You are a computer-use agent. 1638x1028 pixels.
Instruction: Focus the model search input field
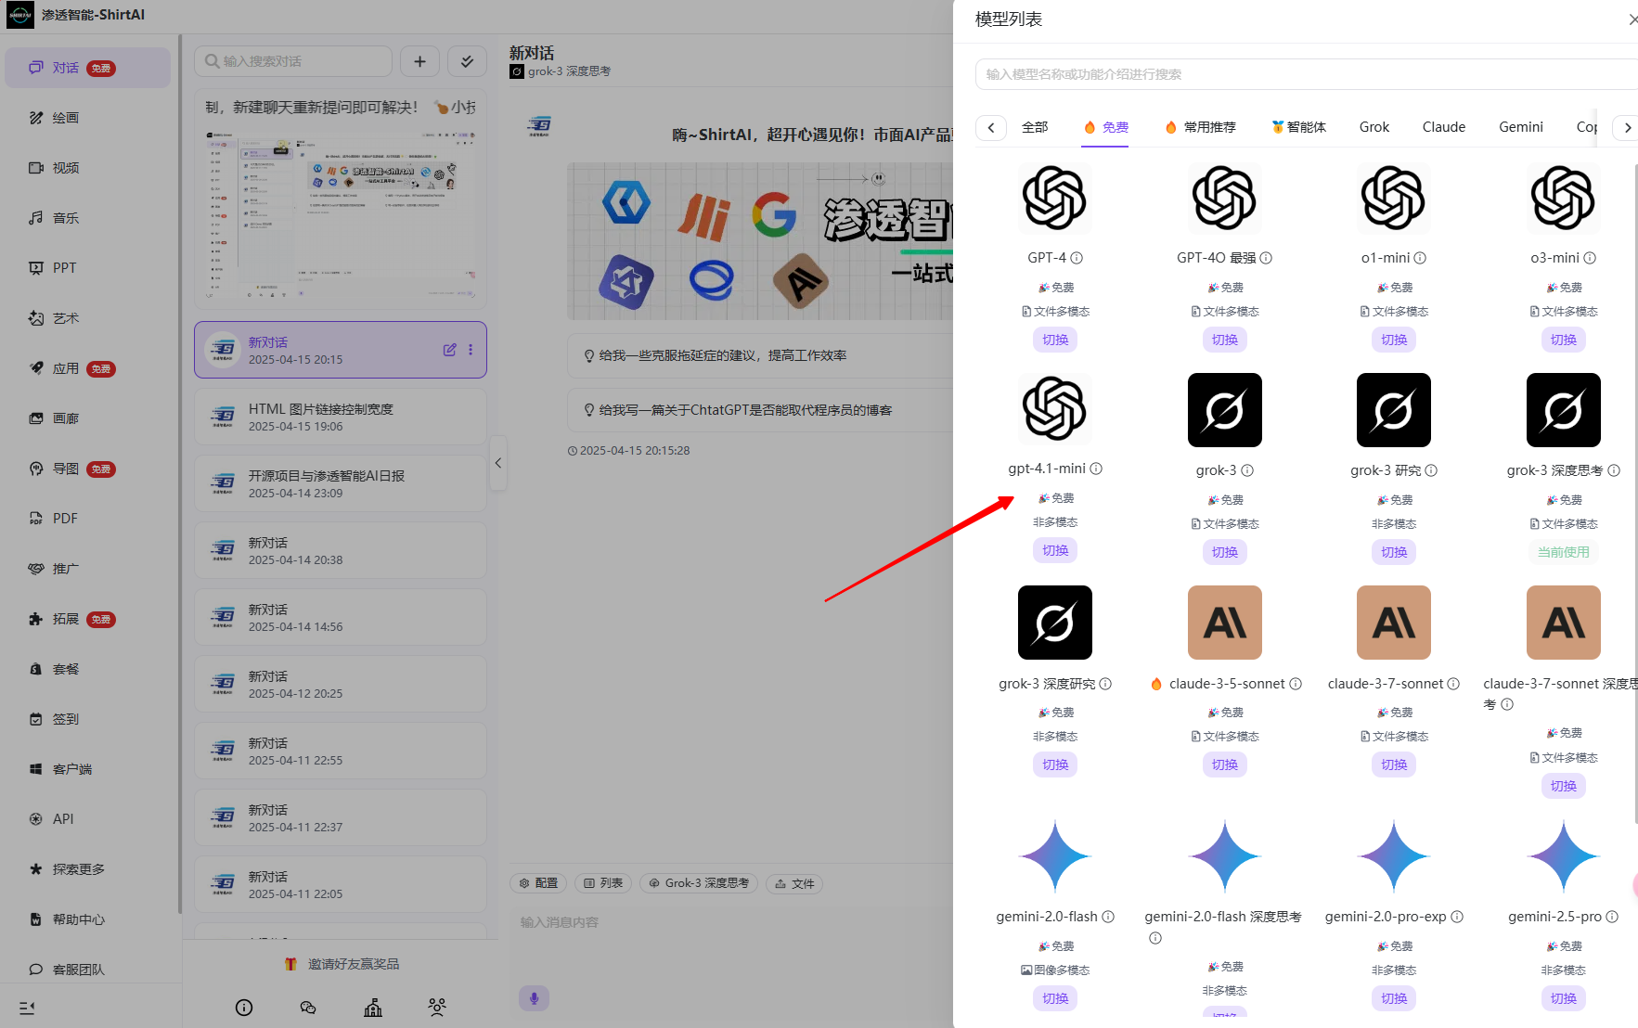coord(1306,74)
